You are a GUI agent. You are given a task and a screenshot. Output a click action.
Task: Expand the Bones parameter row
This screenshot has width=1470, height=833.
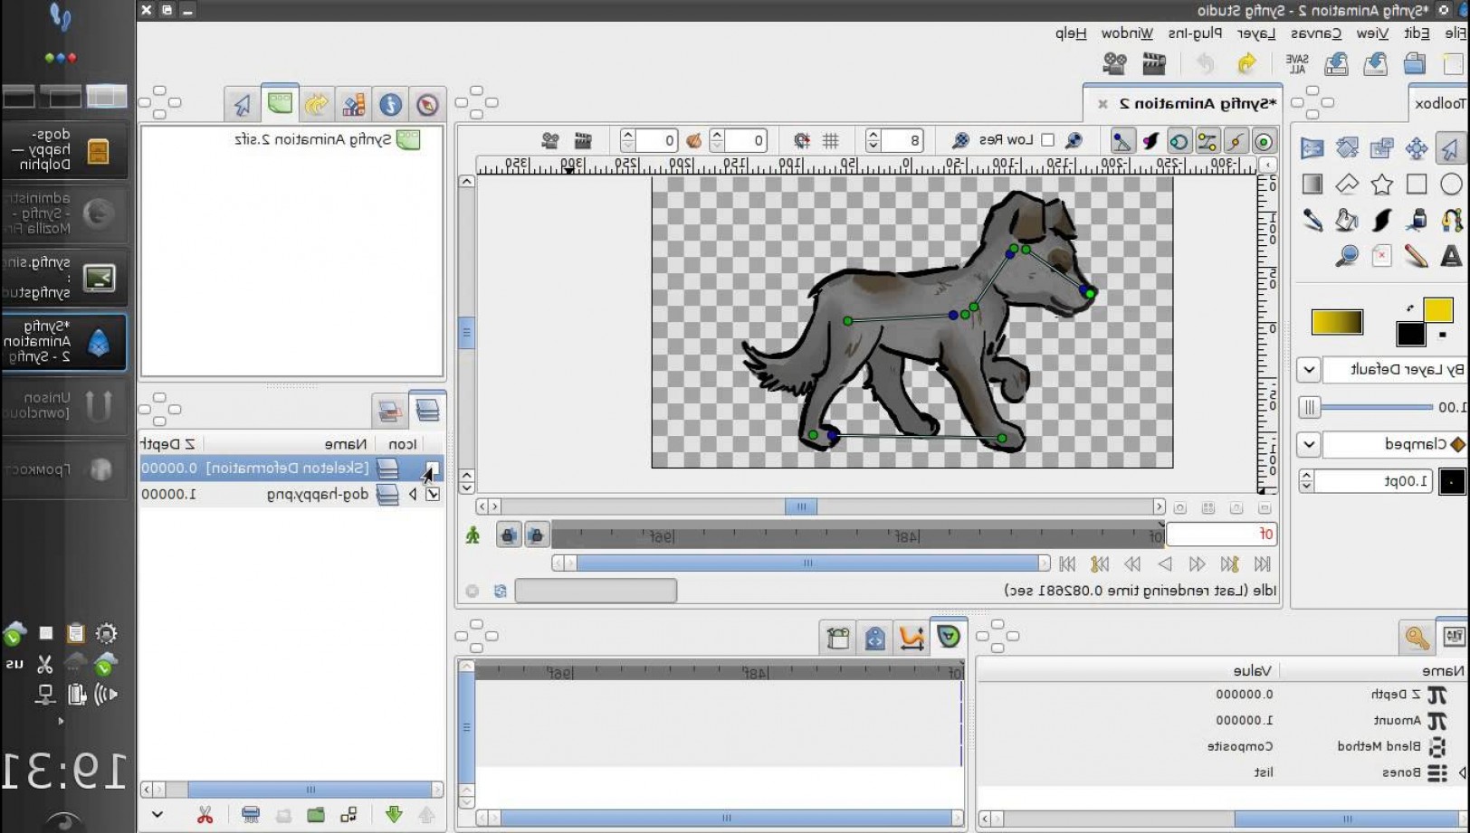(1462, 772)
